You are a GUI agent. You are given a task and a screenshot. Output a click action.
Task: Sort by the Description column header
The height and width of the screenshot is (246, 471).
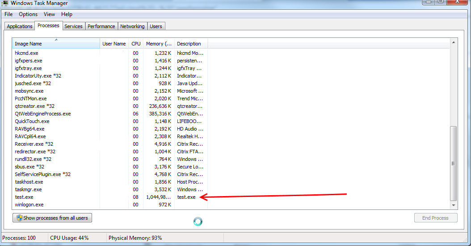pyautogui.click(x=191, y=43)
